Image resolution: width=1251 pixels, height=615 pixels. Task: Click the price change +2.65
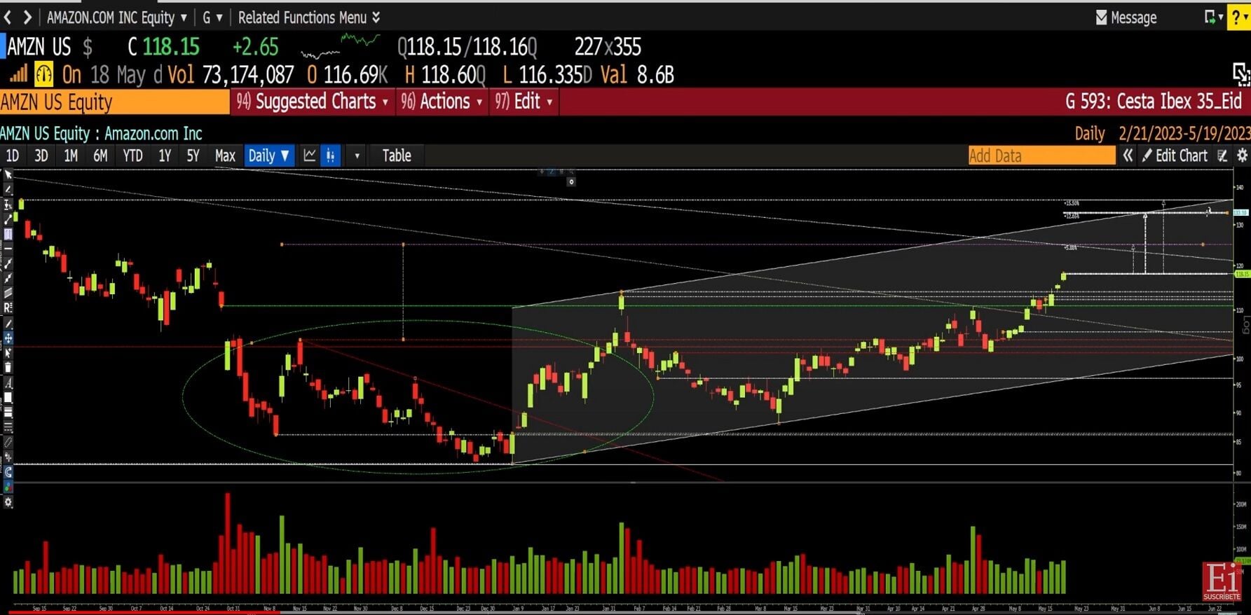255,46
